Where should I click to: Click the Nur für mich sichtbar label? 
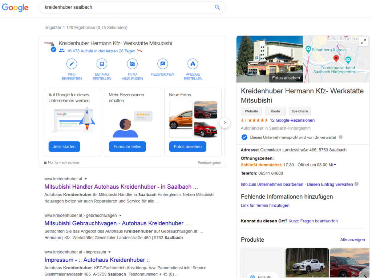[x=64, y=162]
